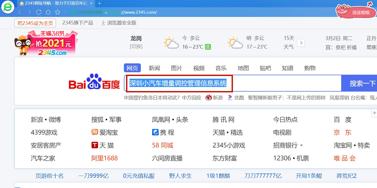
Task: Open the 凤凰网 site link
Action: 161,120
